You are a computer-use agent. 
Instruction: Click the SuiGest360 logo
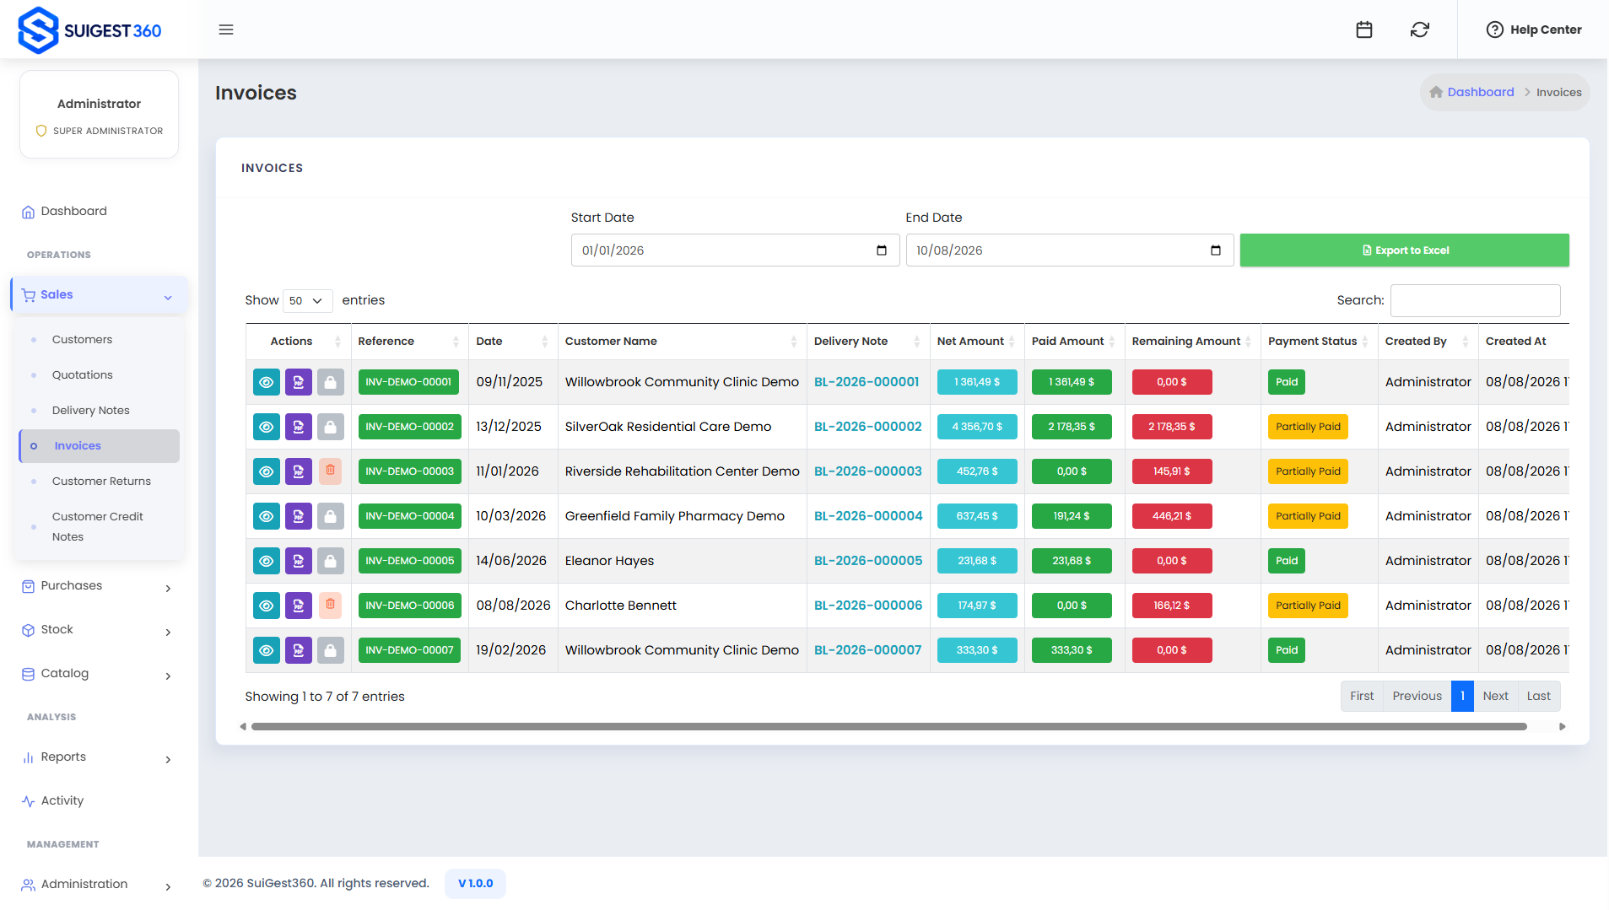click(89, 30)
